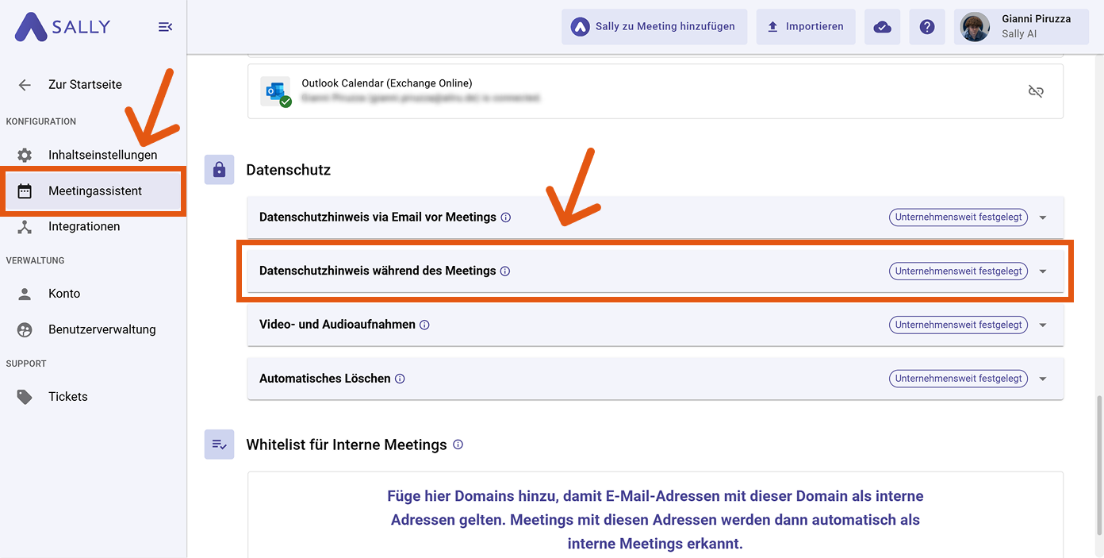Expand Datenschutzhinweis während des Meetings row
The height and width of the screenshot is (558, 1104).
pos(1043,271)
